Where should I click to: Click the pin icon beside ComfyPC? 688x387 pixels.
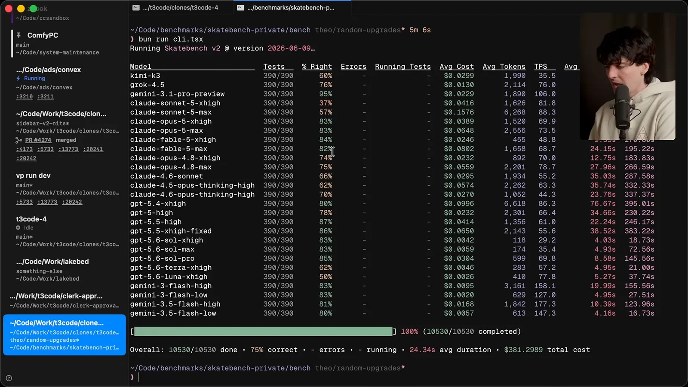[18, 35]
